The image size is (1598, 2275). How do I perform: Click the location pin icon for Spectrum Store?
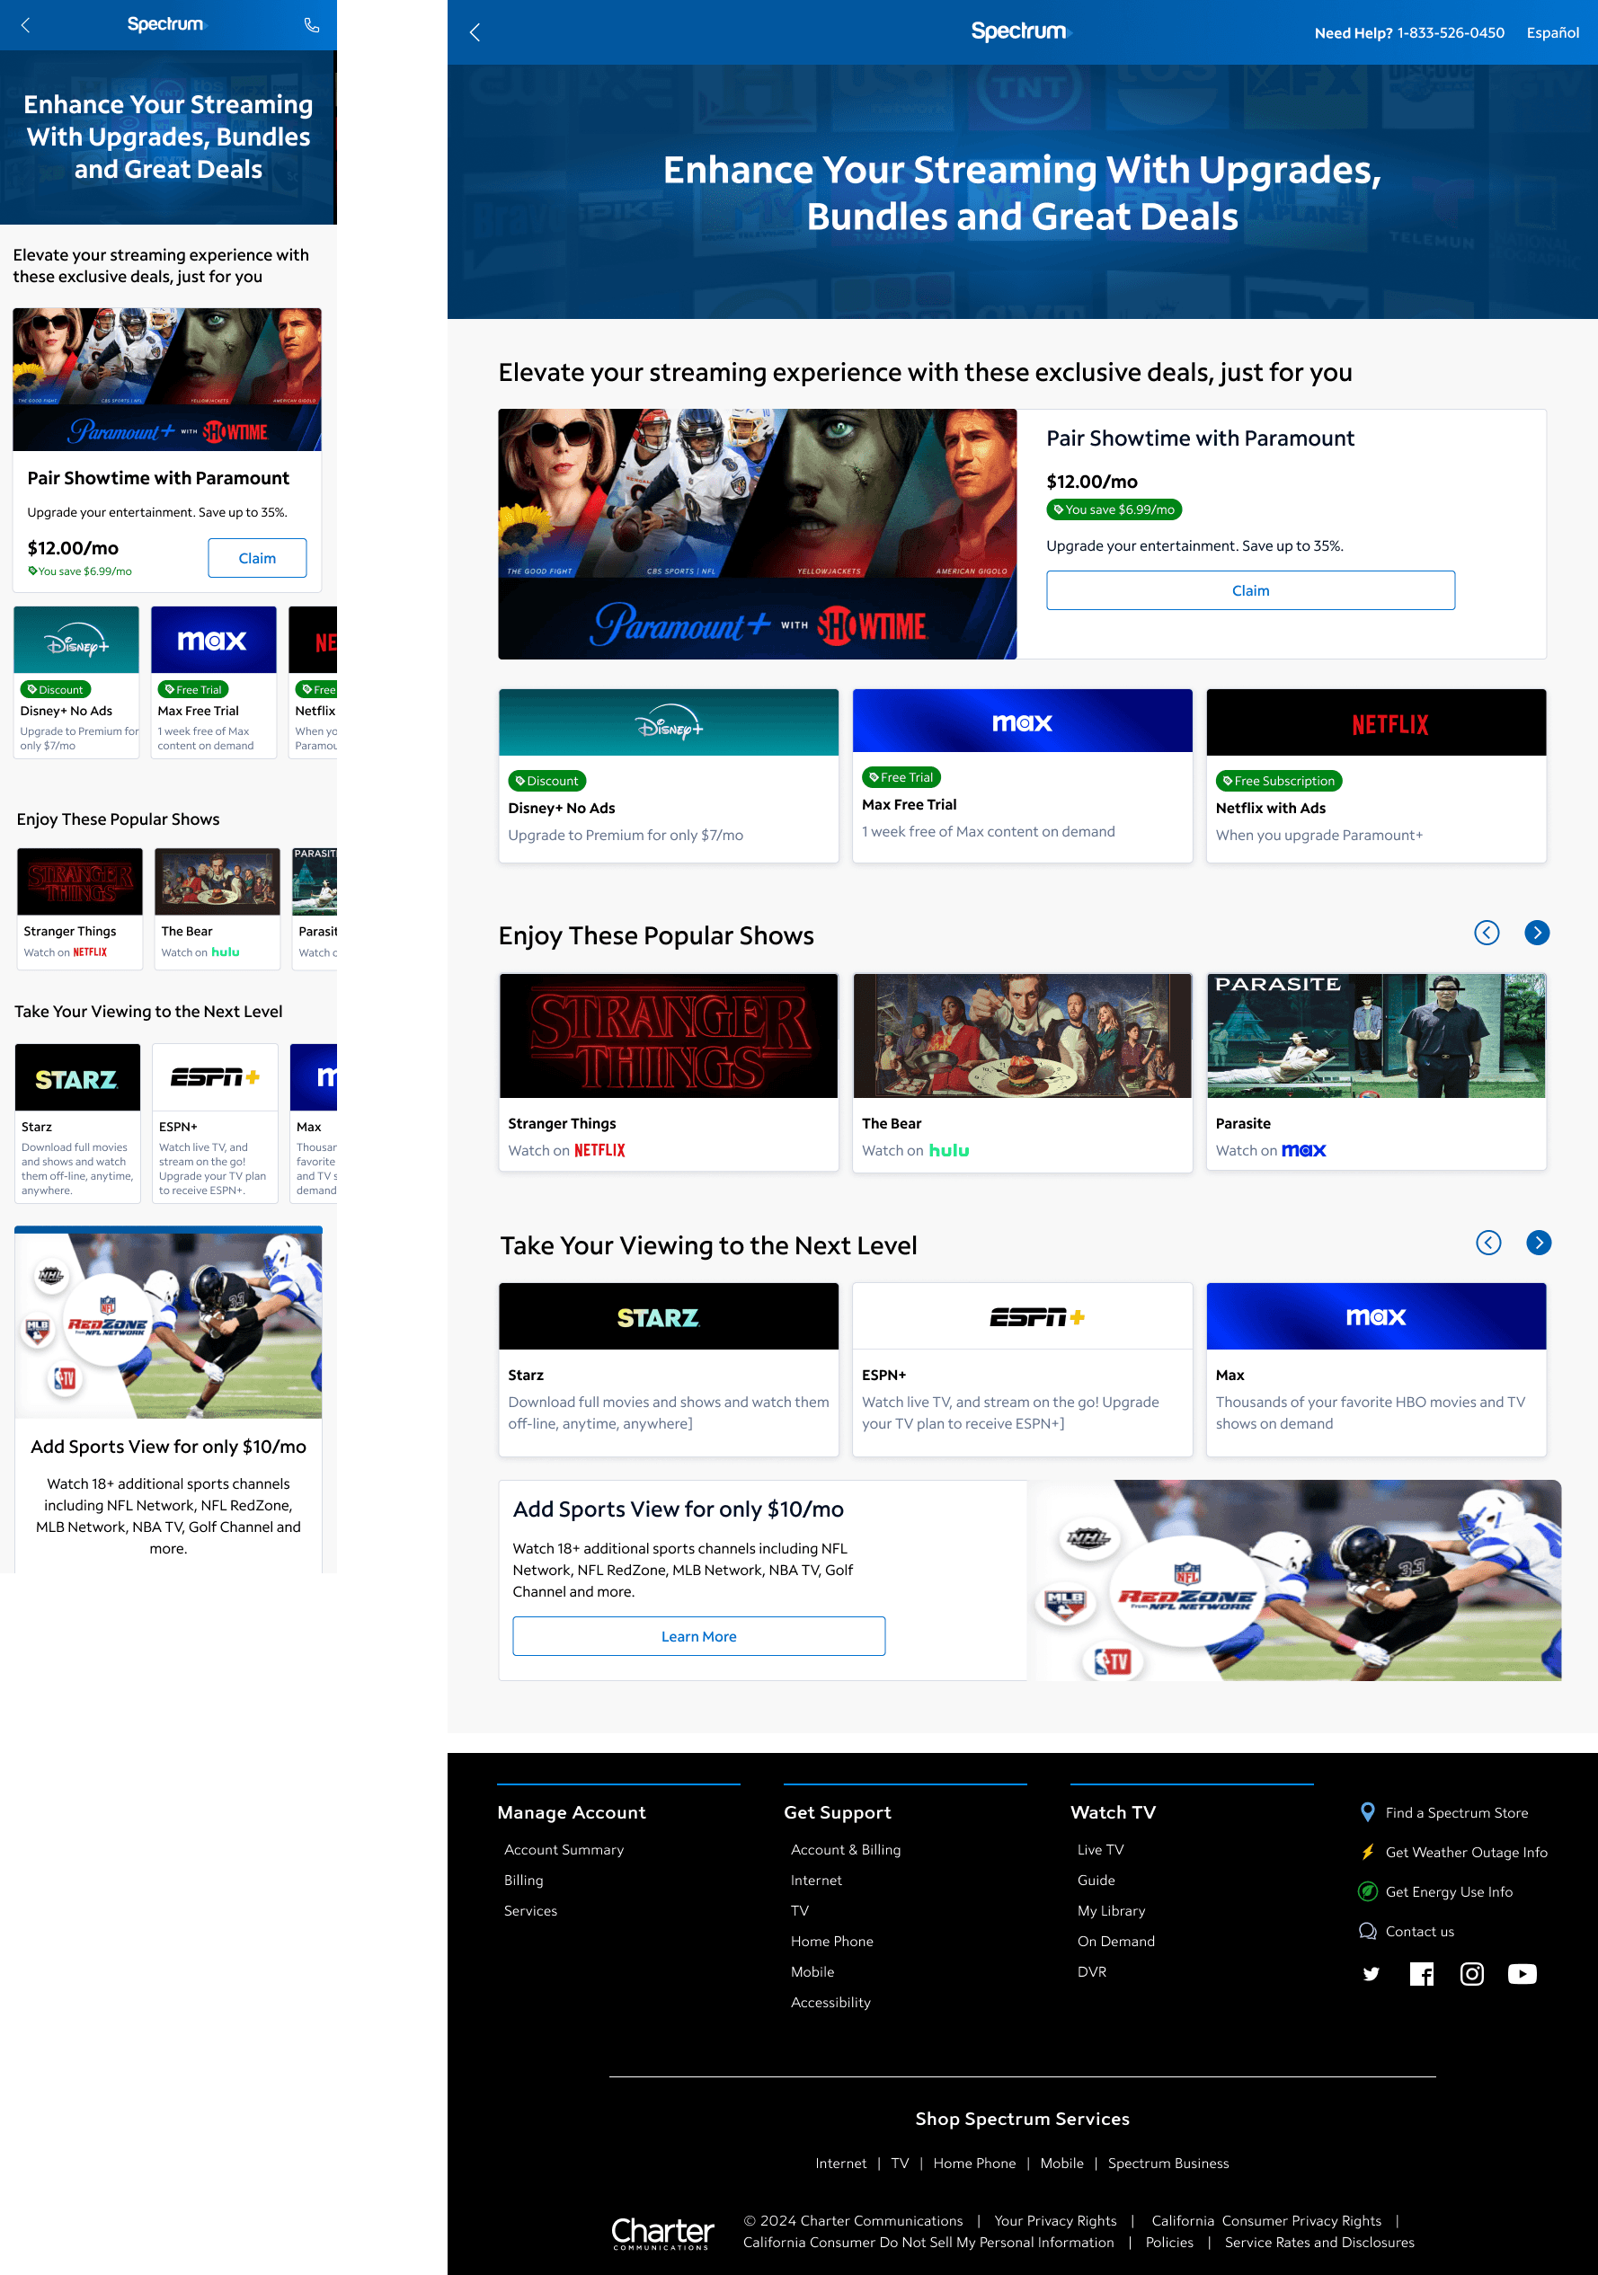1368,1812
